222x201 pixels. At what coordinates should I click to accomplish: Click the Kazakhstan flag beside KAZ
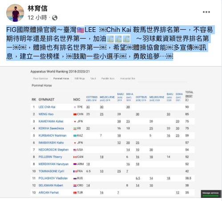click(x=75, y=136)
